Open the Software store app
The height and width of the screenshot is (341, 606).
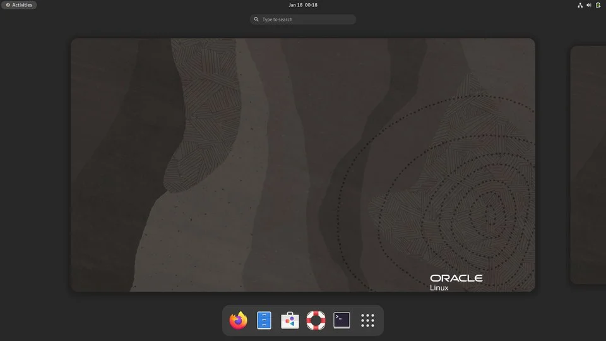pyautogui.click(x=290, y=320)
